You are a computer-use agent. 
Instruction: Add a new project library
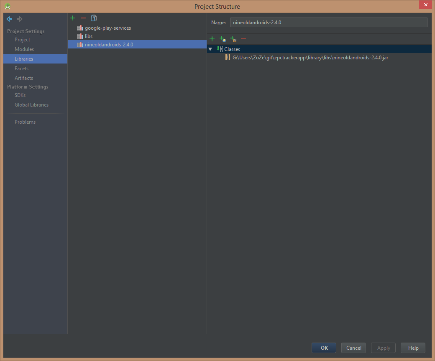coord(73,18)
